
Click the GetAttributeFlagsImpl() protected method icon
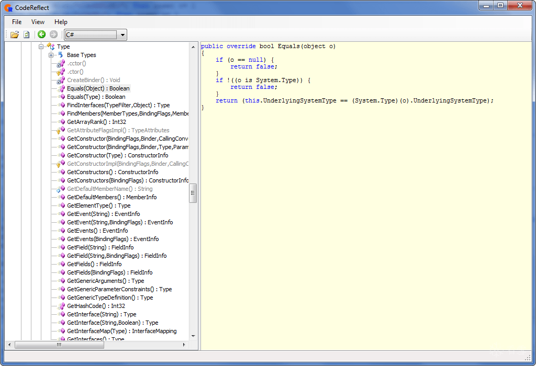tap(61, 130)
